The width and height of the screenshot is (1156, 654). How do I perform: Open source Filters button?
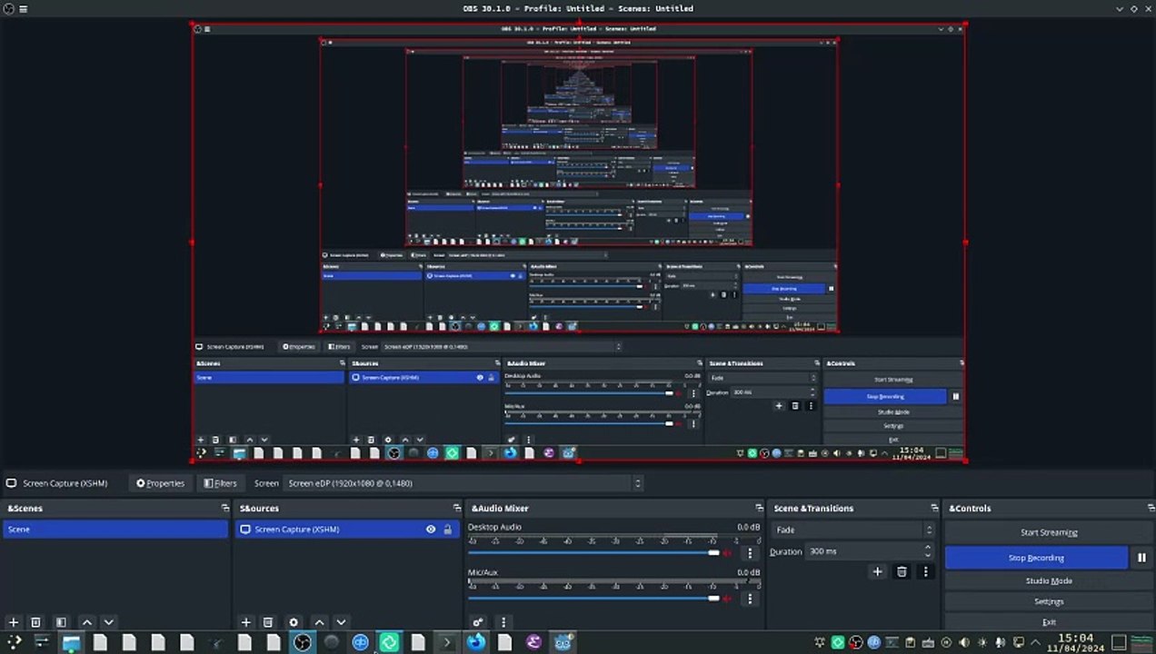pos(220,483)
